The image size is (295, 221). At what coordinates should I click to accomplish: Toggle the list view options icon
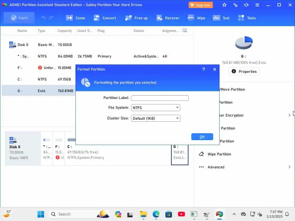tap(185, 31)
